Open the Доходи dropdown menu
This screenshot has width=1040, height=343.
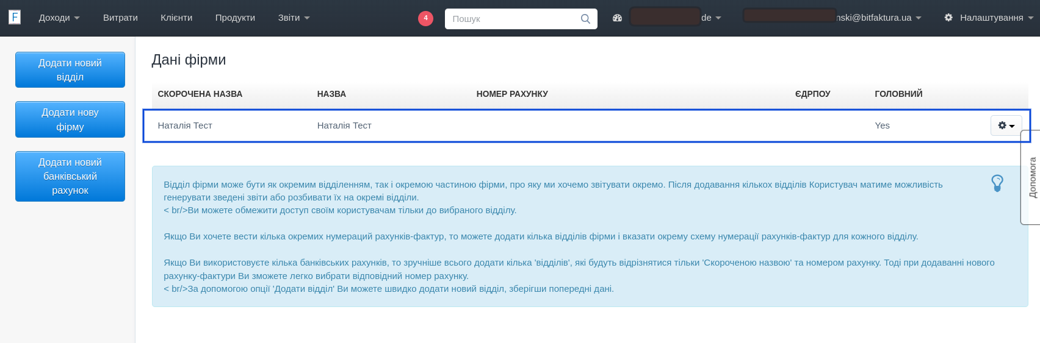tap(59, 18)
